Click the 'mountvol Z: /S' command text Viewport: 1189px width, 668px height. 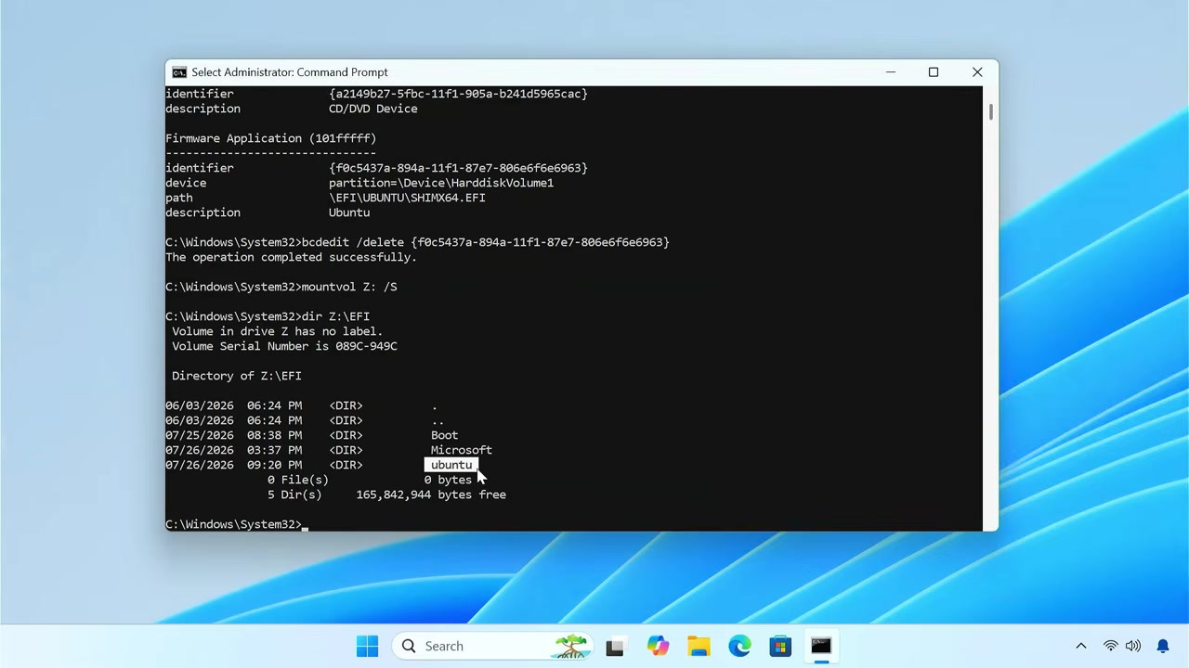click(349, 287)
